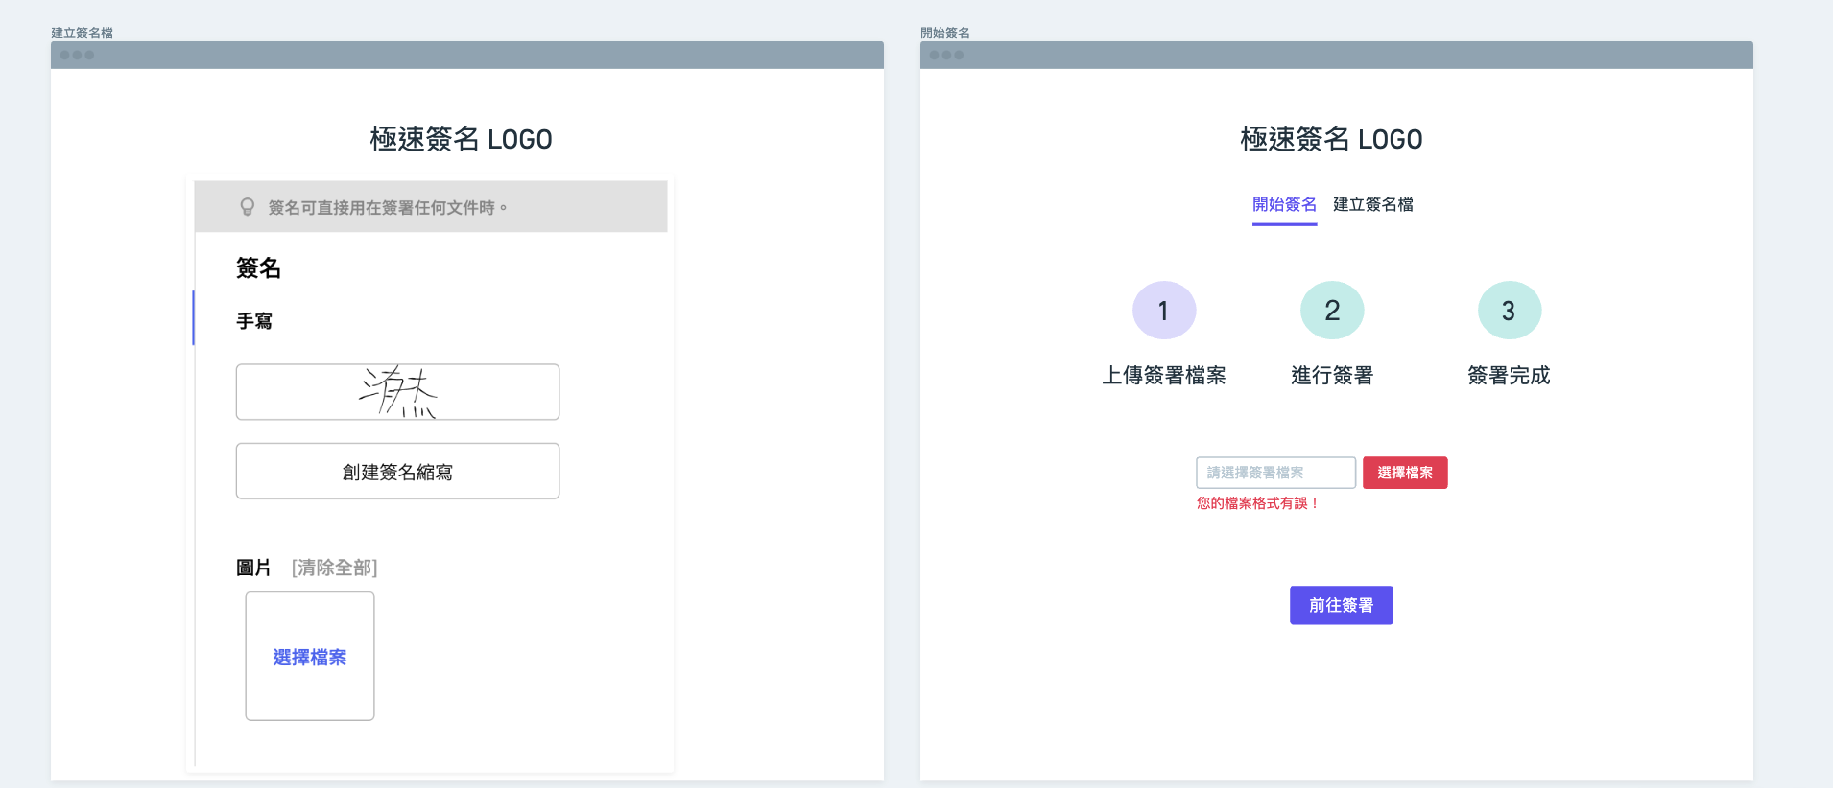Viewport: 1833px width, 788px height.
Task: Switch to the 開始簽名 tab
Action: (x=1284, y=204)
